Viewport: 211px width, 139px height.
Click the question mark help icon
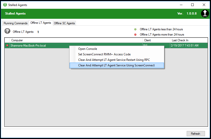pos(8,31)
